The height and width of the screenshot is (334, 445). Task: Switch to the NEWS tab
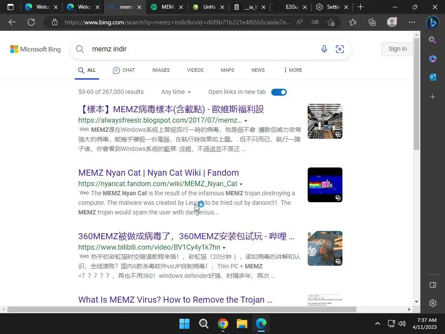(258, 70)
